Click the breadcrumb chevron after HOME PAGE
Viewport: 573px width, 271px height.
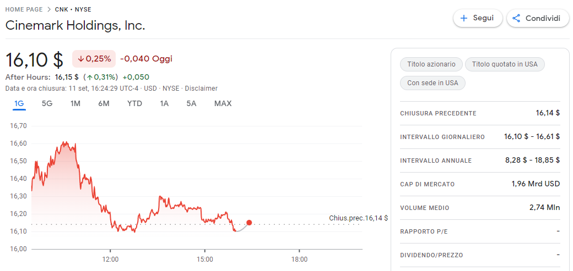click(x=49, y=9)
